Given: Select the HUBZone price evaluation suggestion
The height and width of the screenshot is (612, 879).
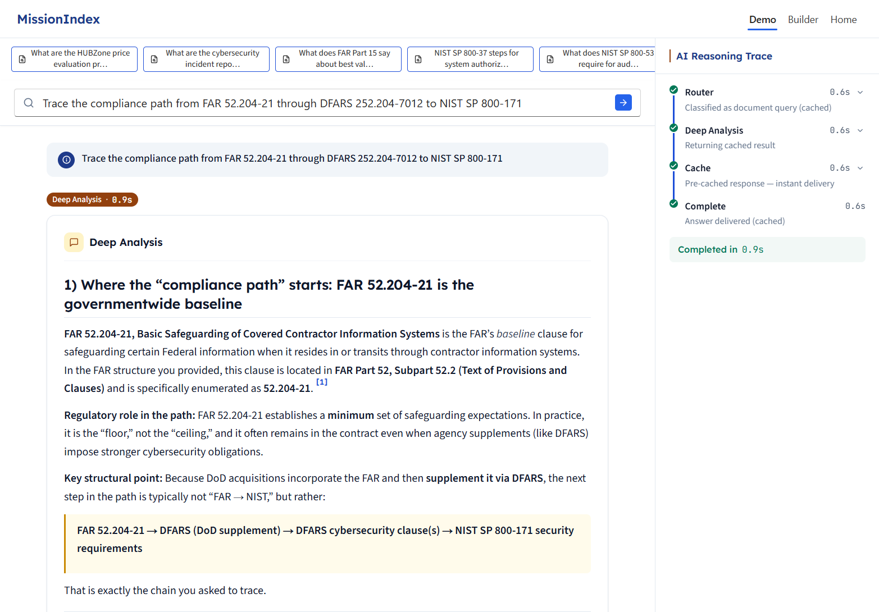Looking at the screenshot, I should [74, 59].
